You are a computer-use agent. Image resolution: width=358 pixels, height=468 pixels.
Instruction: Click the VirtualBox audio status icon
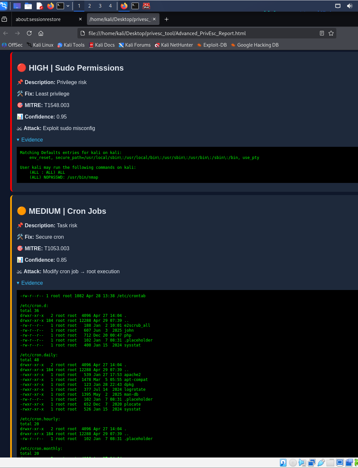coord(302,463)
